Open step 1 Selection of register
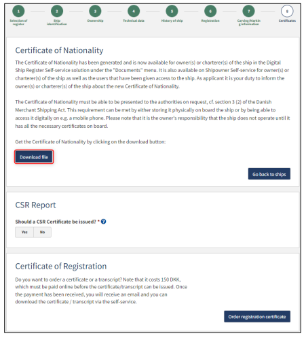This screenshot has width=306, height=340. pos(18,11)
